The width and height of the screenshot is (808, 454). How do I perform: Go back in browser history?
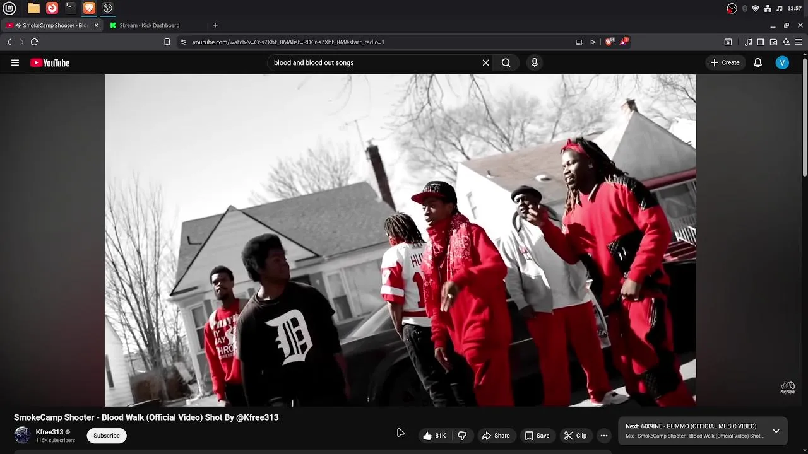(x=9, y=42)
